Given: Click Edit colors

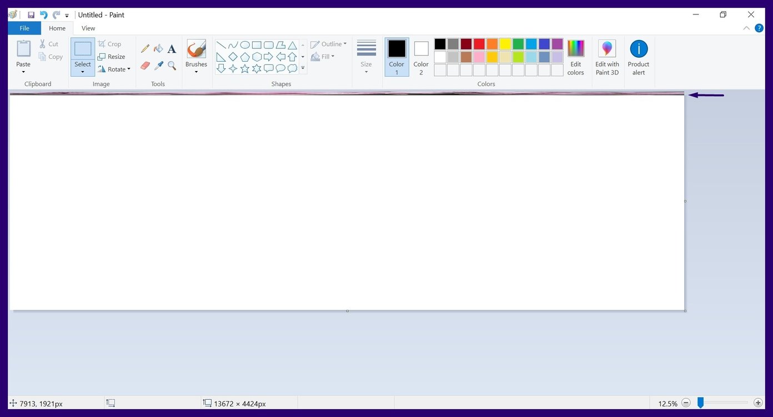Looking at the screenshot, I should click(575, 56).
